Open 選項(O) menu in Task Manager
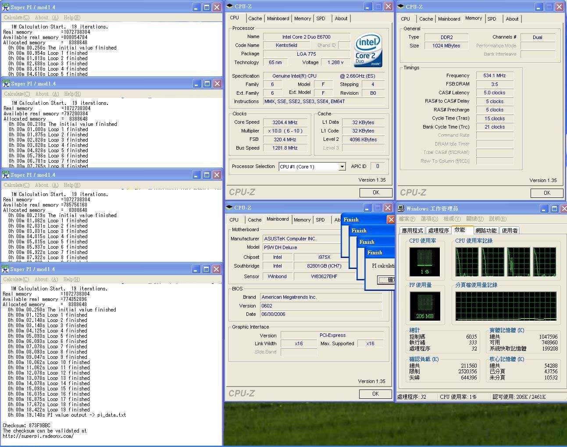Image resolution: width=567 pixels, height=447 pixels. coord(429,219)
